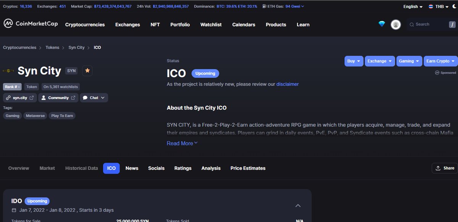
Task: Go to Portfolio
Action: pos(180,24)
